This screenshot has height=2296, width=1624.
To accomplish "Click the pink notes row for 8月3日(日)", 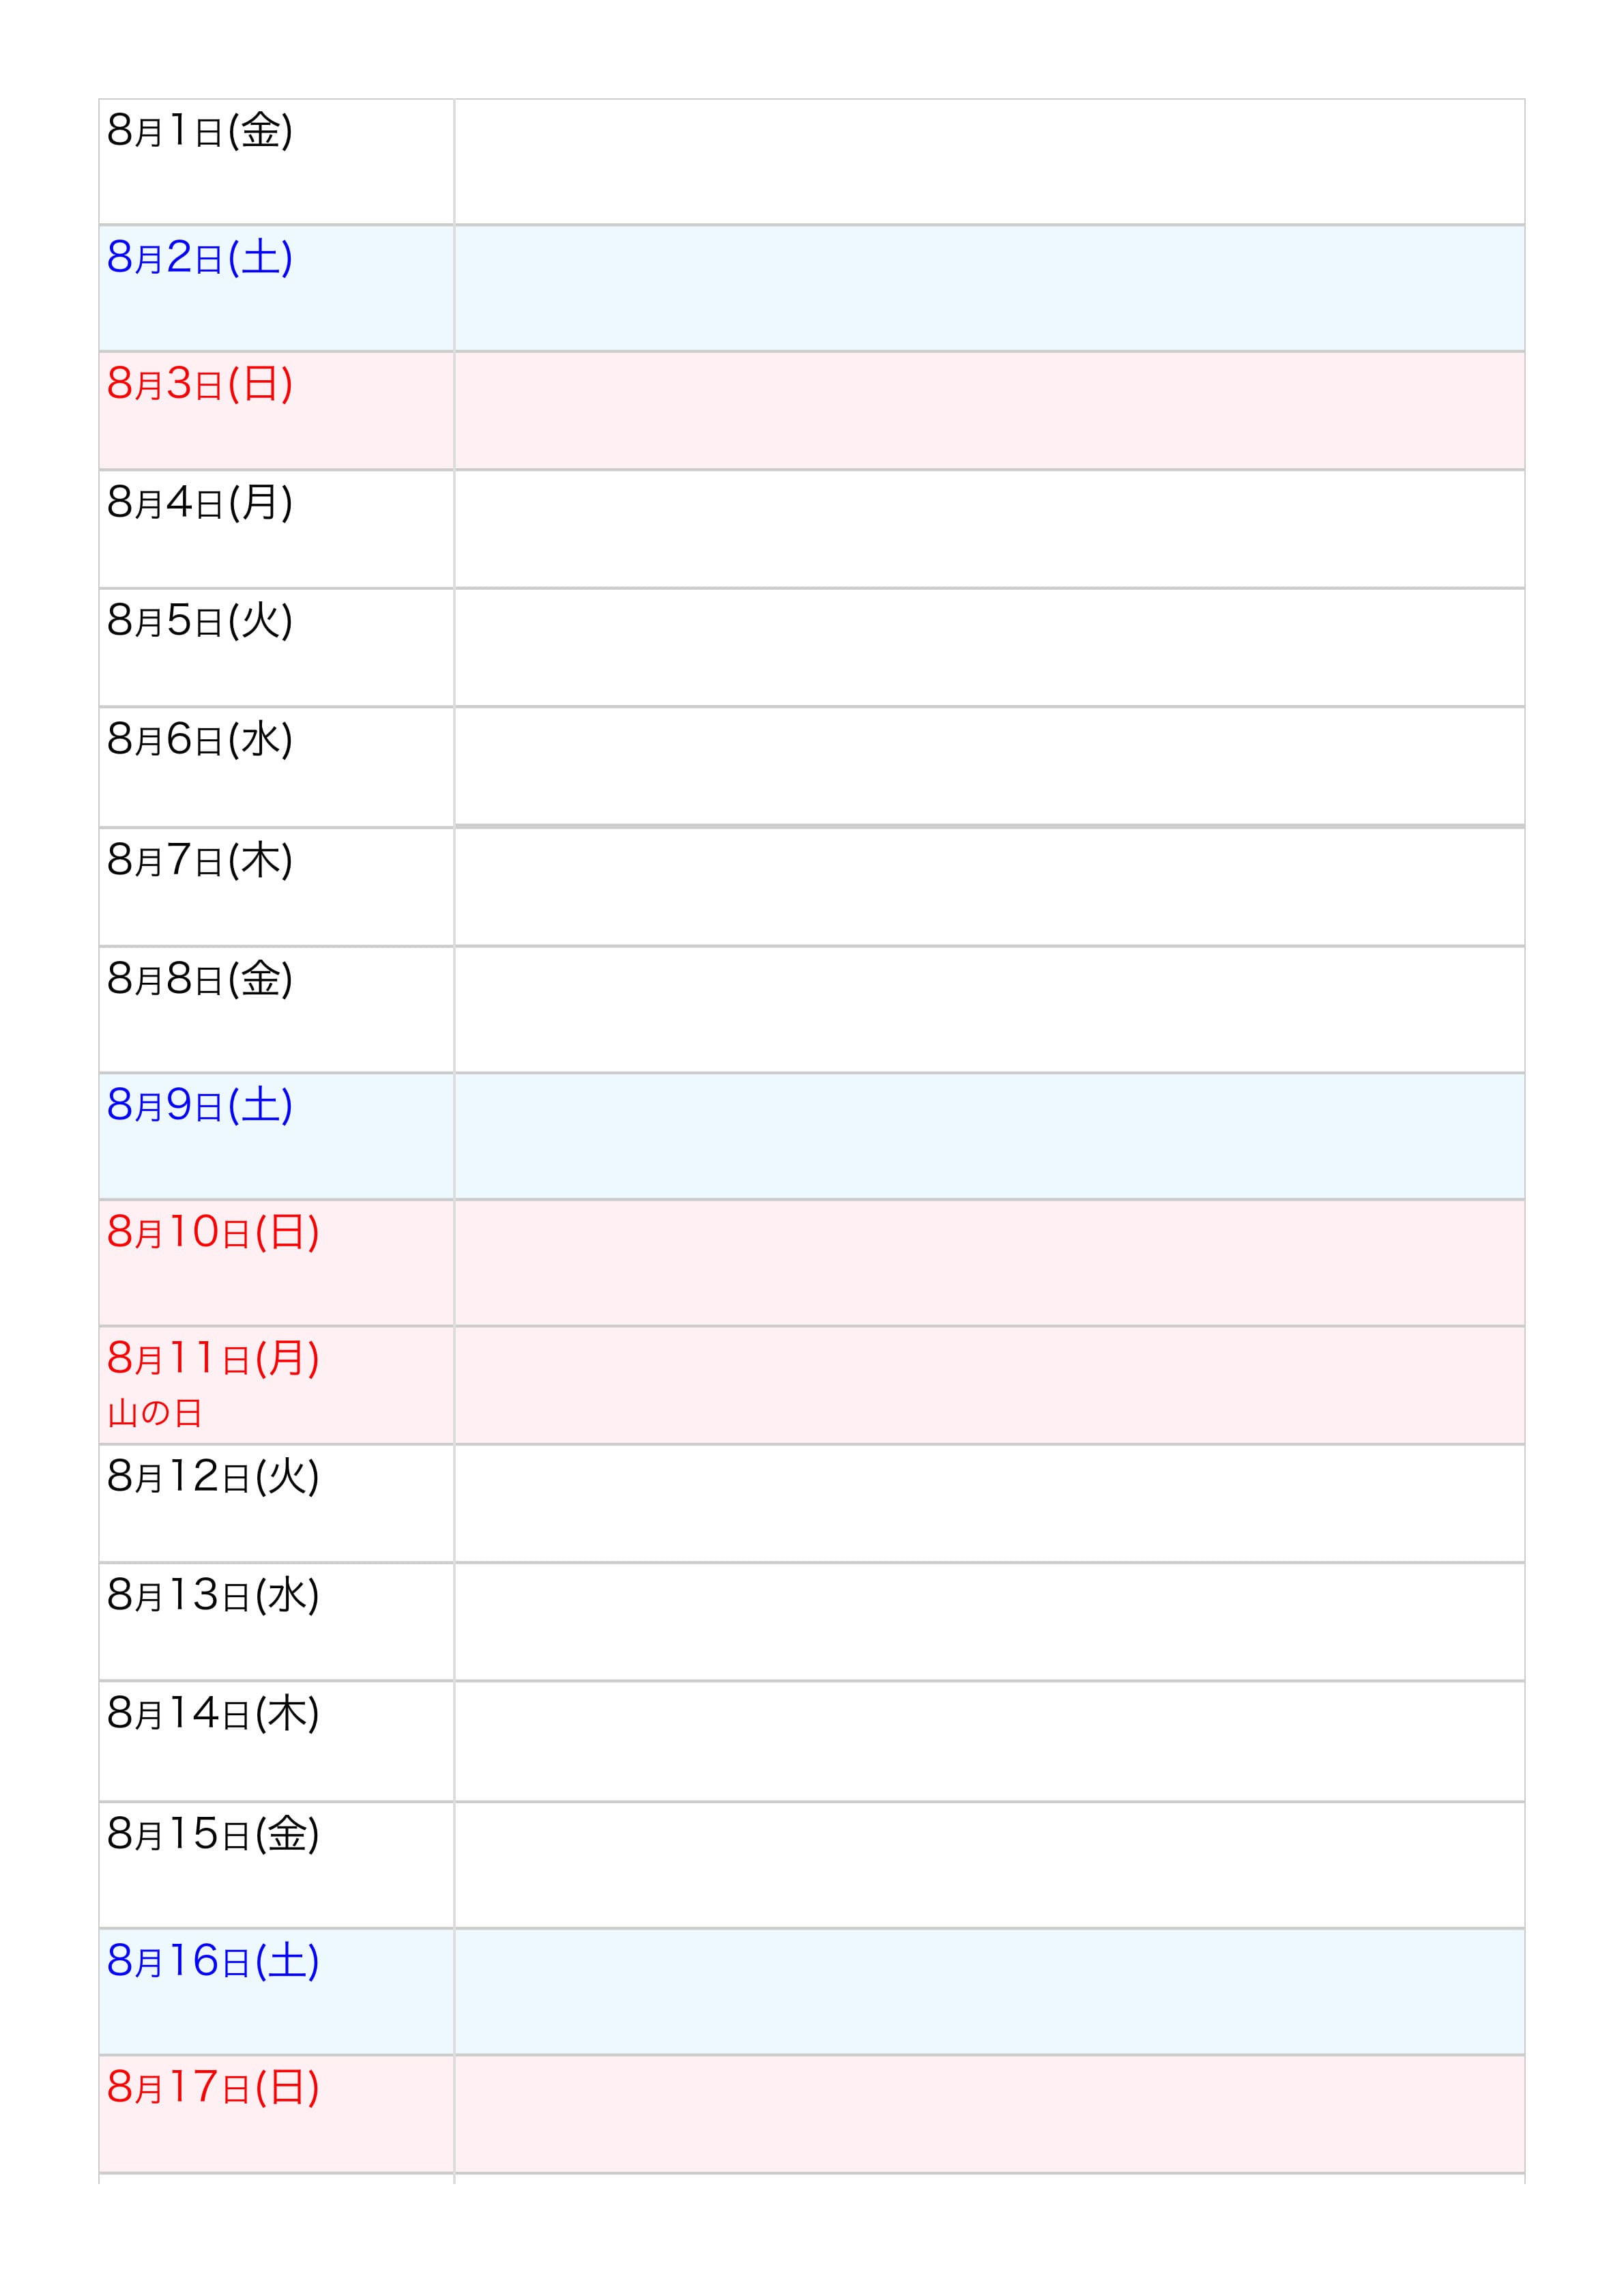I will pyautogui.click(x=988, y=410).
